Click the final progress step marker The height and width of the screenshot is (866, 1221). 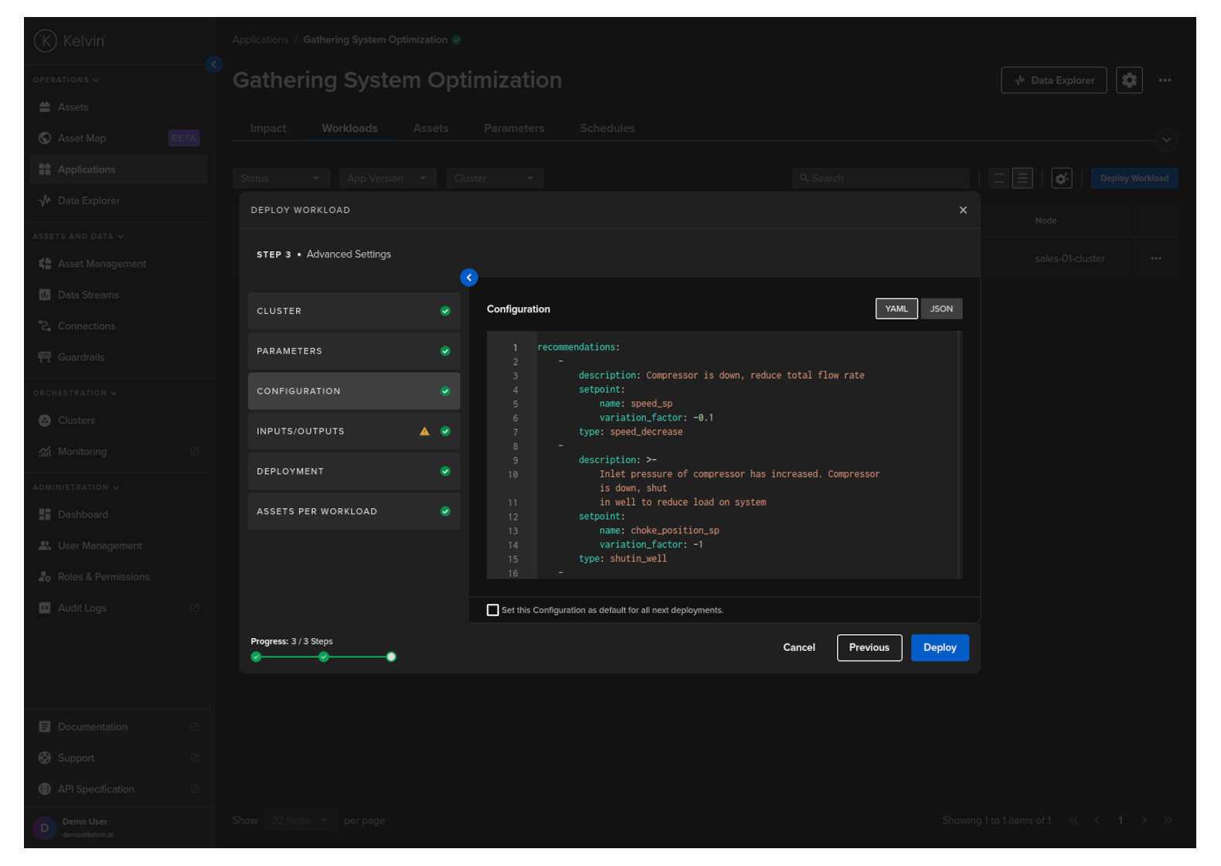391,657
